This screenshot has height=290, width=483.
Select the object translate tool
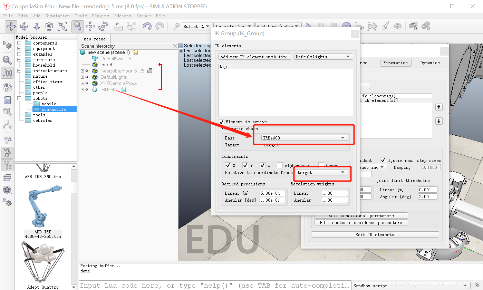90,26
